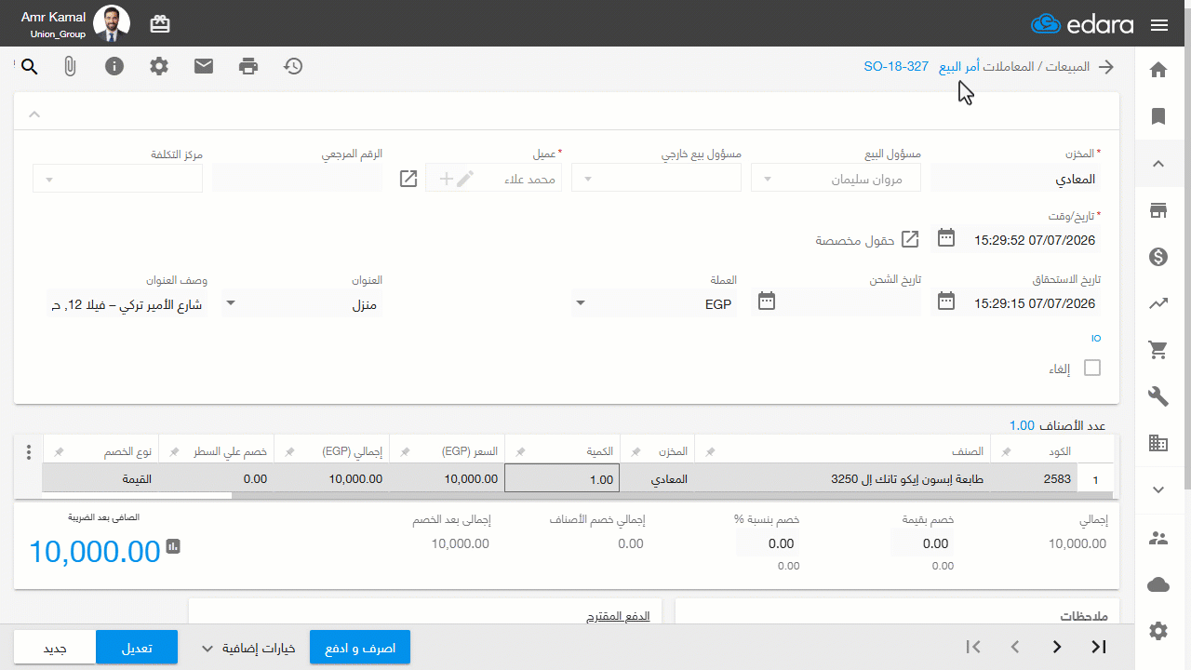Image resolution: width=1191 pixels, height=670 pixels.
Task: Send the sales order by email icon
Action: pos(204,66)
